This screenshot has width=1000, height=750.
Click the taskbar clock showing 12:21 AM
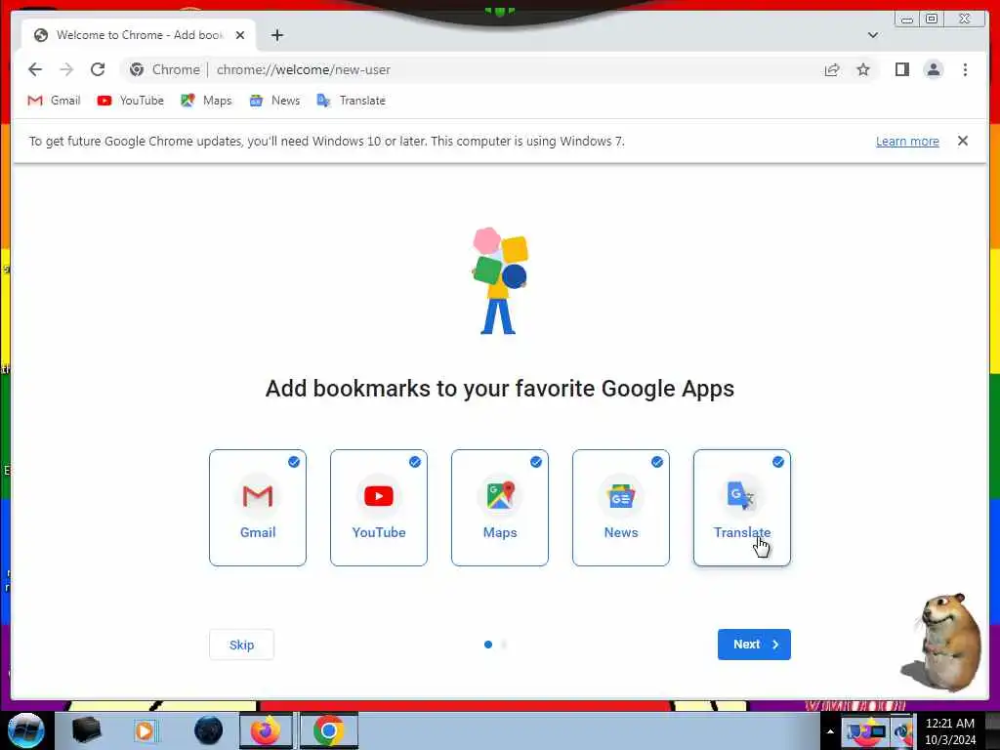[x=949, y=731]
